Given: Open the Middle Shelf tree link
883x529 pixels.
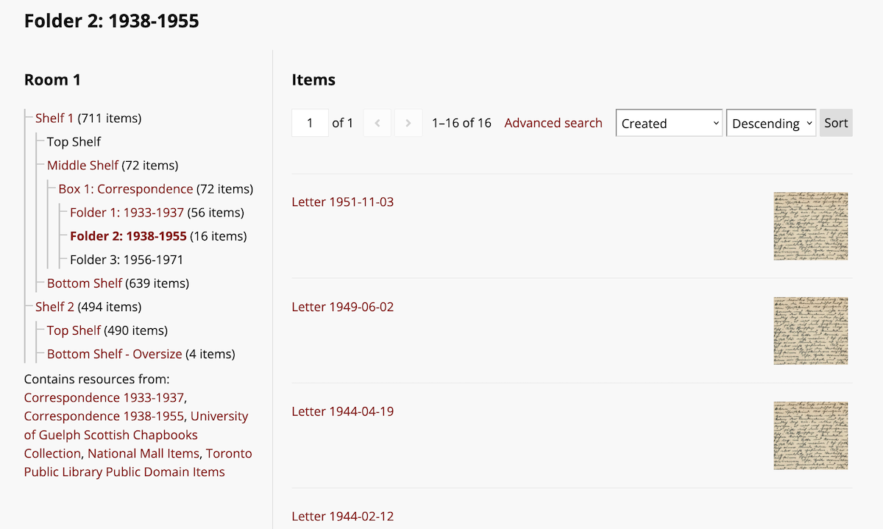Looking at the screenshot, I should point(82,165).
